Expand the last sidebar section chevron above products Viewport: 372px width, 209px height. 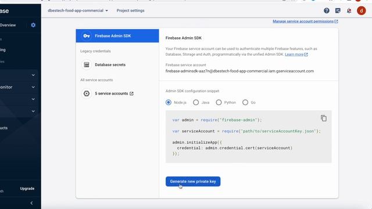(33, 111)
